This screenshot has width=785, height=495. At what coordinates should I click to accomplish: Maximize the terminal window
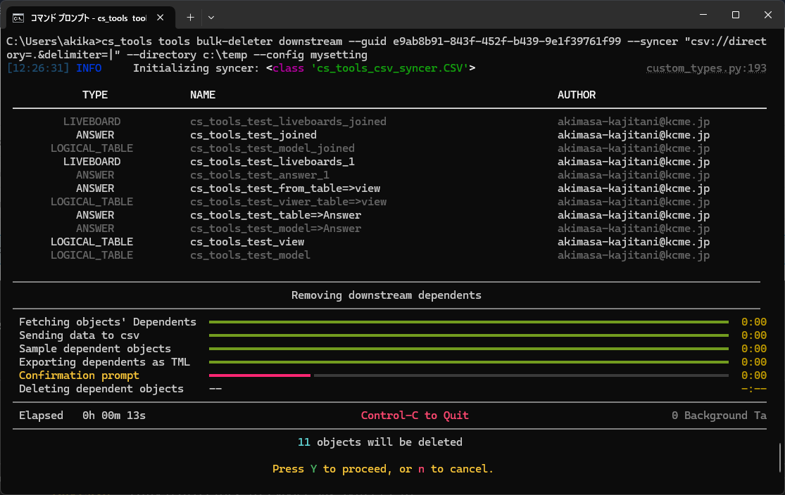point(735,15)
